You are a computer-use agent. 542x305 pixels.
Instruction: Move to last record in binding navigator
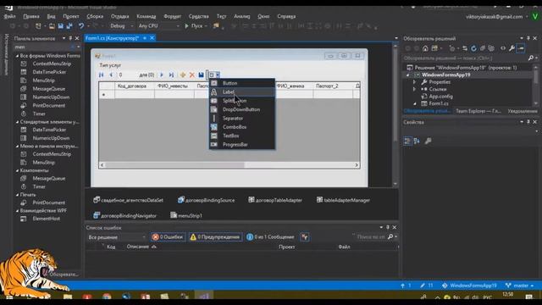171,75
